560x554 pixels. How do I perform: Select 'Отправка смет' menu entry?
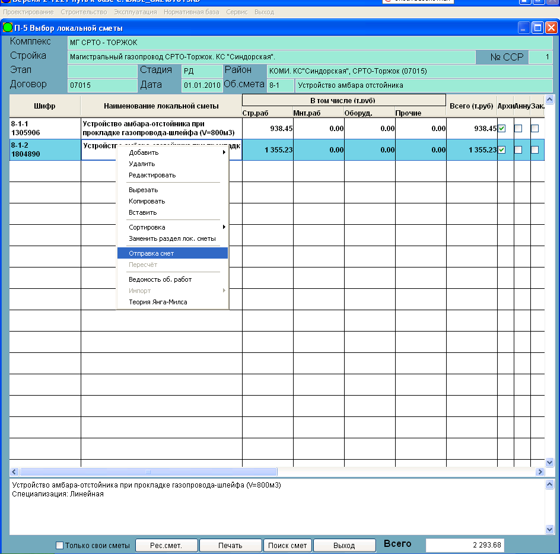coord(173,253)
